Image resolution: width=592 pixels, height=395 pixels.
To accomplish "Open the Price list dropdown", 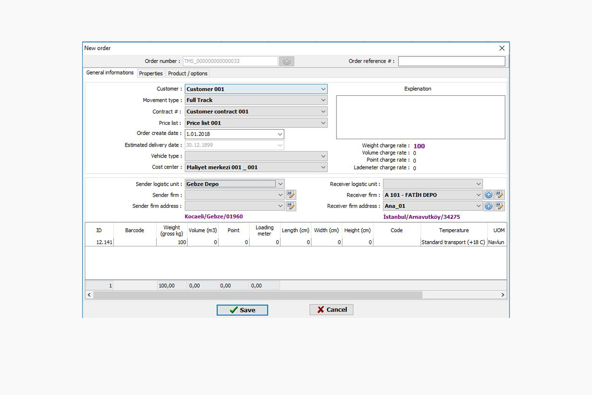I will point(323,123).
